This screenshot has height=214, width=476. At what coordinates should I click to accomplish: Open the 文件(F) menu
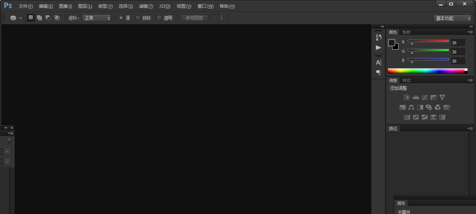[x=26, y=6]
